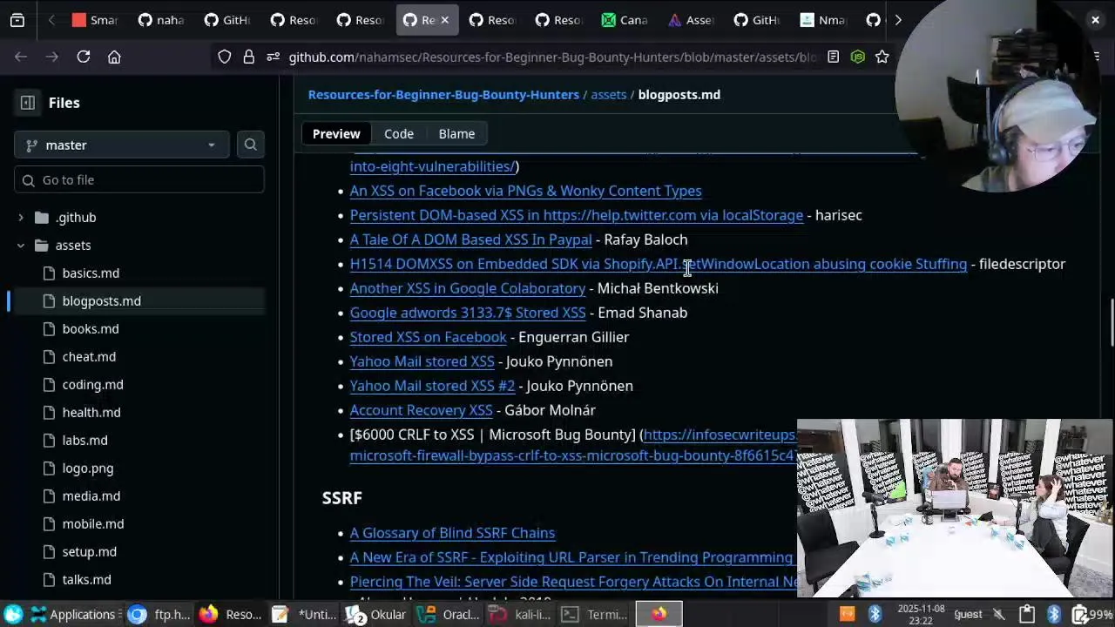This screenshot has height=627, width=1115.
Task: Click the Go to file input
Action: click(x=139, y=179)
